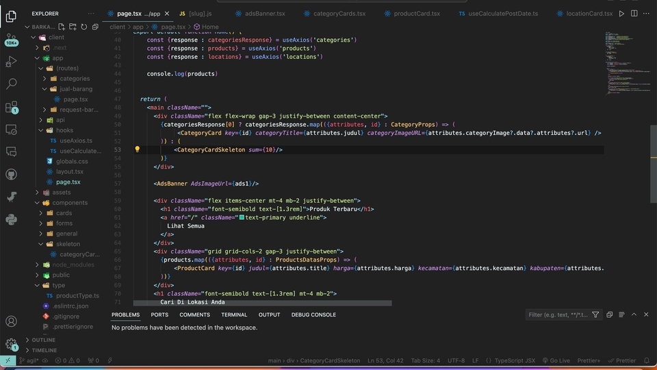Open the Python icon in activity bar
The height and width of the screenshot is (370, 657).
[12, 219]
